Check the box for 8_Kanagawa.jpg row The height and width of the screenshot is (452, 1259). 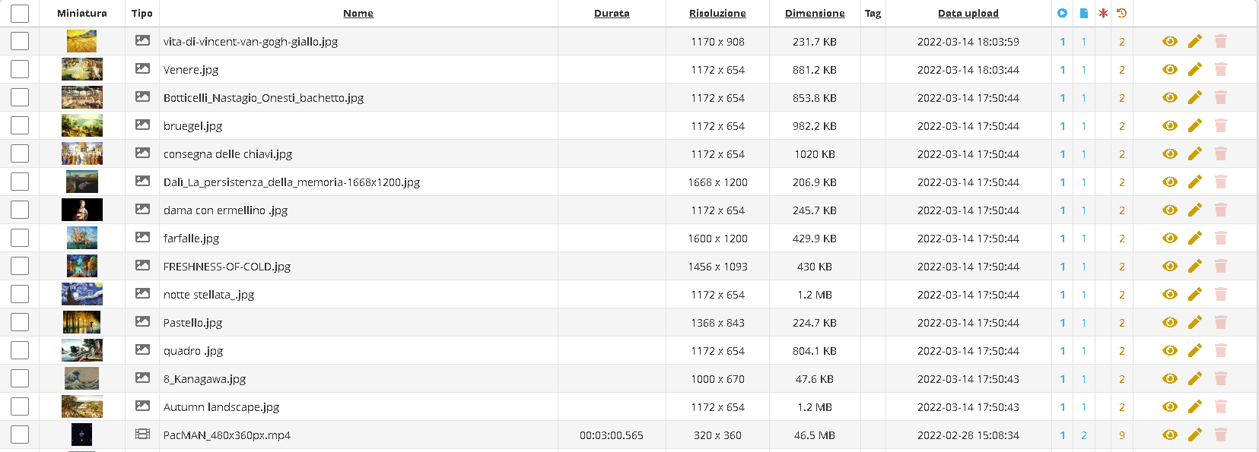20,379
